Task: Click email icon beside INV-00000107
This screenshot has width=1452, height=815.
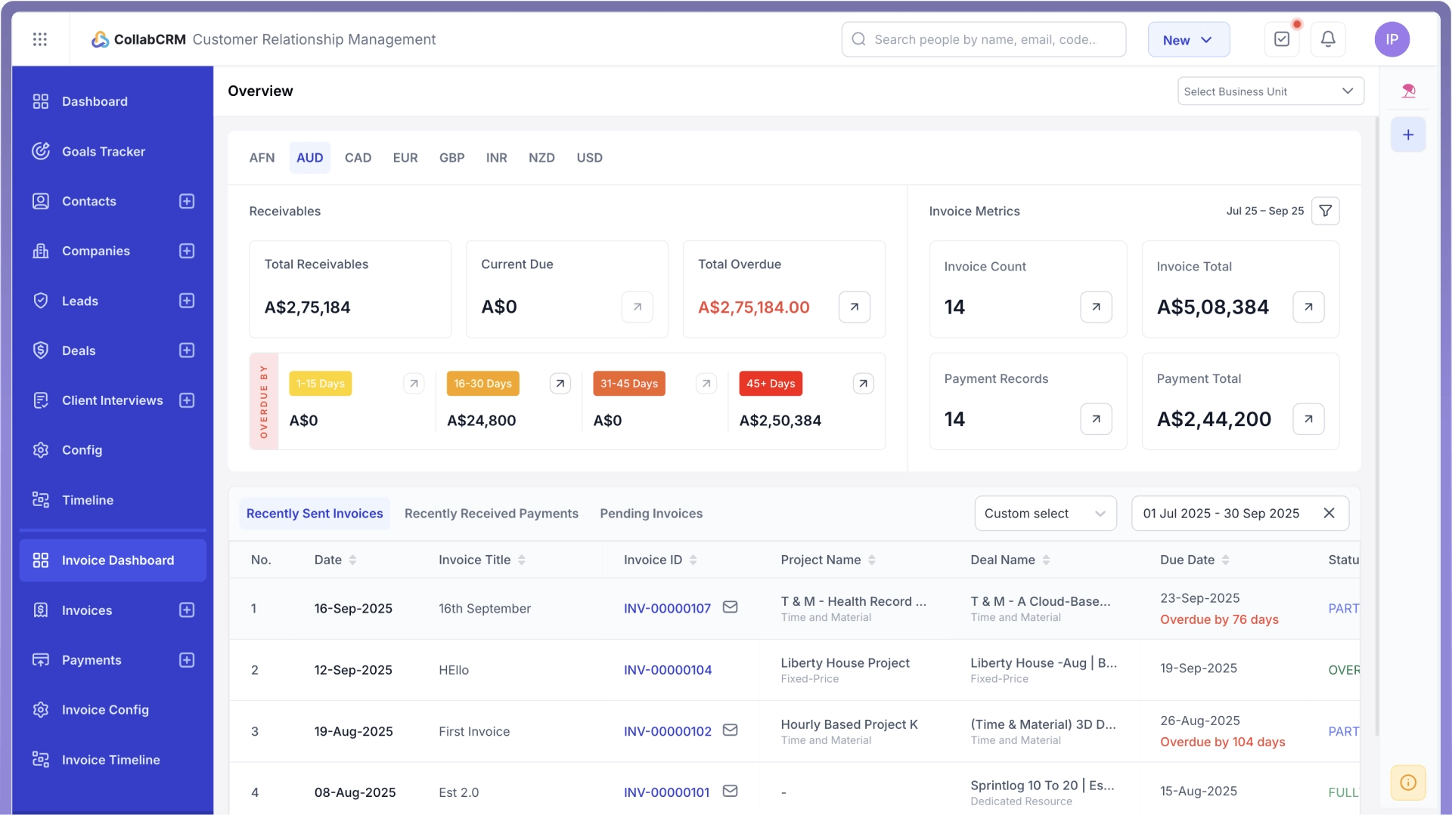Action: tap(730, 607)
